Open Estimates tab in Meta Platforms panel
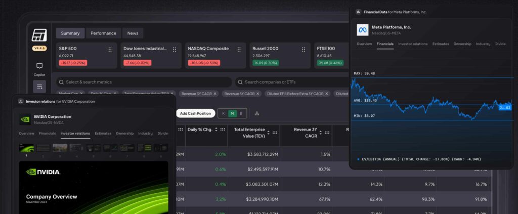The image size is (518, 214). point(440,44)
